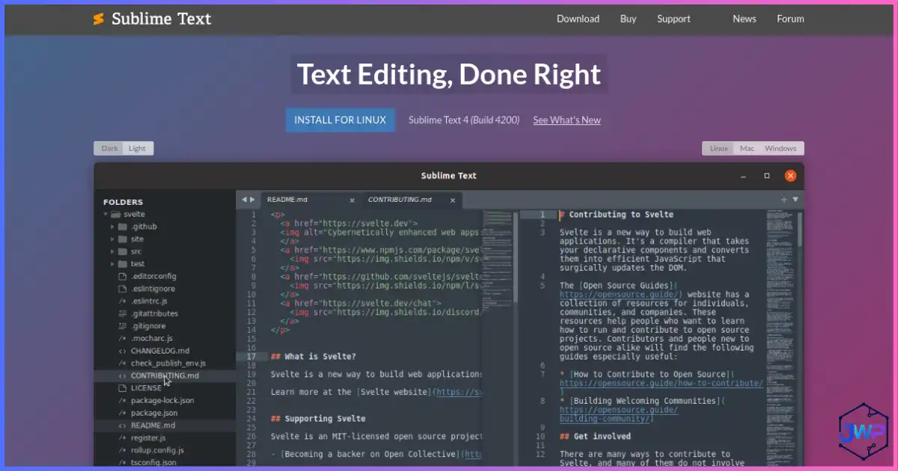Open the tab list dropdown arrow
The height and width of the screenshot is (471, 898).
pos(795,200)
